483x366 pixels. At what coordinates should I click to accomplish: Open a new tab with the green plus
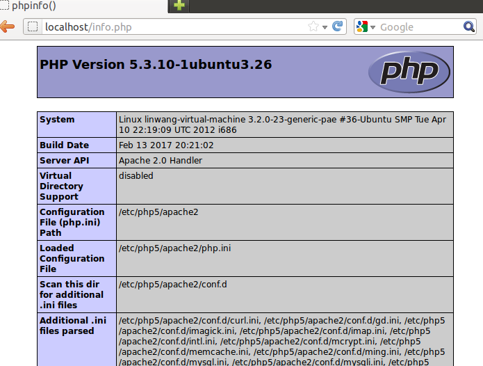(179, 6)
